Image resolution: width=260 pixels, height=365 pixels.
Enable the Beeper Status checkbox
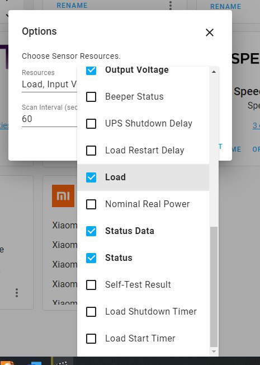click(91, 97)
